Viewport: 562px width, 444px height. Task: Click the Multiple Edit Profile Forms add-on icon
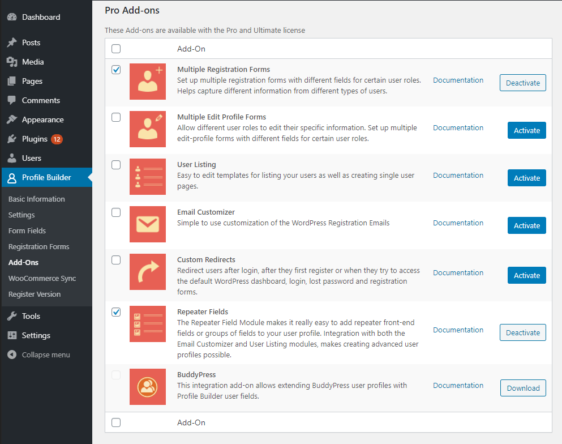[148, 129]
